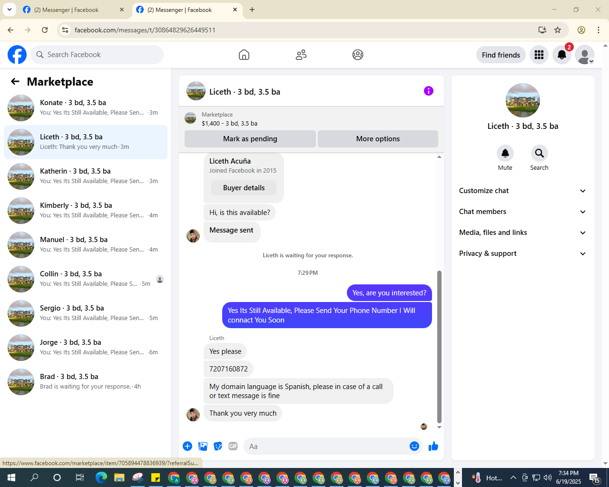Bookmark this page star icon
The width and height of the screenshot is (609, 487).
pyautogui.click(x=558, y=30)
